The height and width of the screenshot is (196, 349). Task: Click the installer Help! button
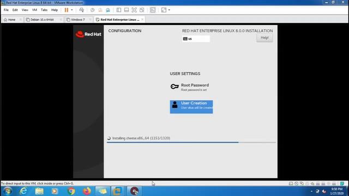tap(264, 38)
